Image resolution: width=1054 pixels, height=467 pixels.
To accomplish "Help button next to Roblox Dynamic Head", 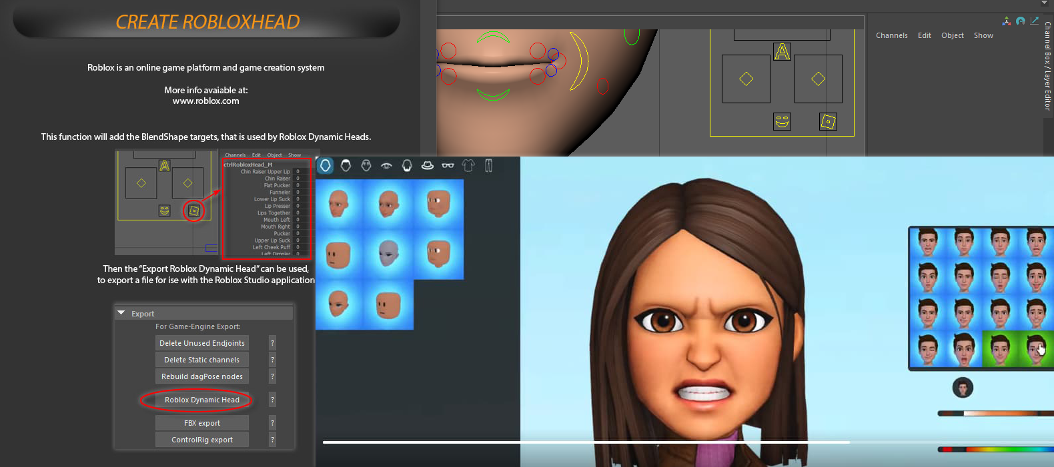I will [x=272, y=400].
